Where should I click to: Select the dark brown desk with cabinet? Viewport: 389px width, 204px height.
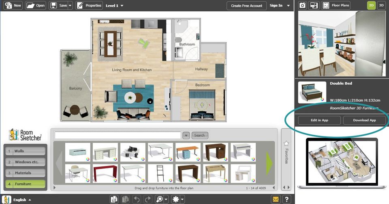tap(215, 152)
